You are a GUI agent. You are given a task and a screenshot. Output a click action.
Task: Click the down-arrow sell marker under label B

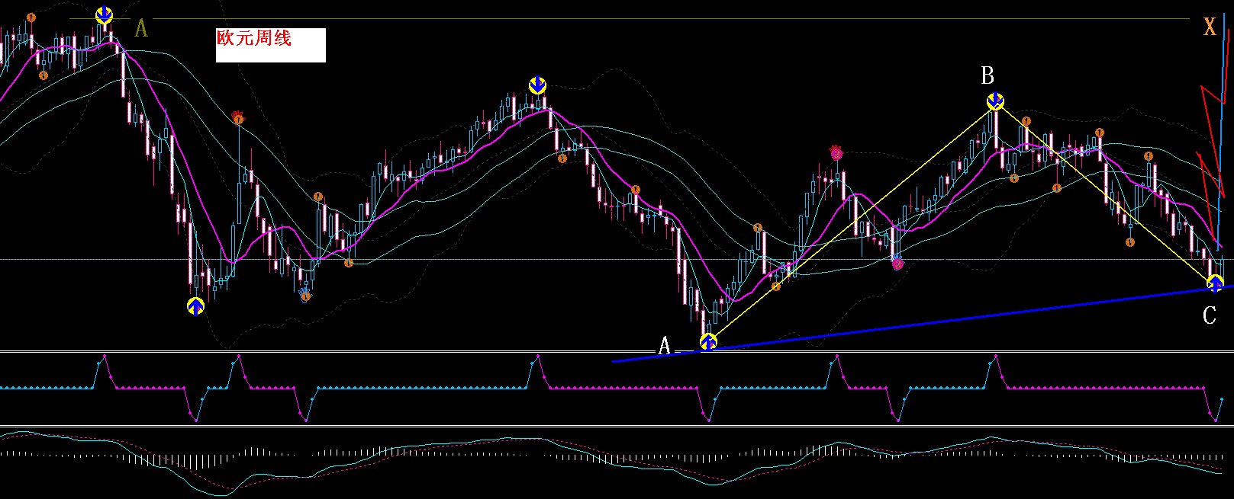995,101
